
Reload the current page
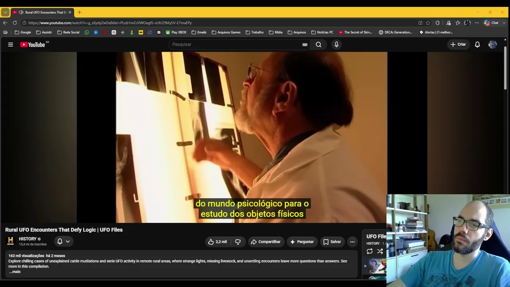15,23
